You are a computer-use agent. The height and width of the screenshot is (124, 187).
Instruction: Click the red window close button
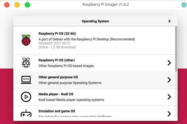(x=7, y=5)
